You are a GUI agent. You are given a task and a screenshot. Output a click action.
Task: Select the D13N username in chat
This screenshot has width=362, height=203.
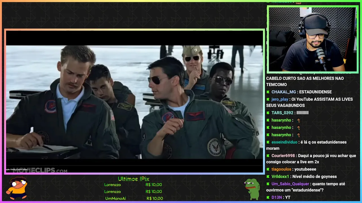[277, 197]
